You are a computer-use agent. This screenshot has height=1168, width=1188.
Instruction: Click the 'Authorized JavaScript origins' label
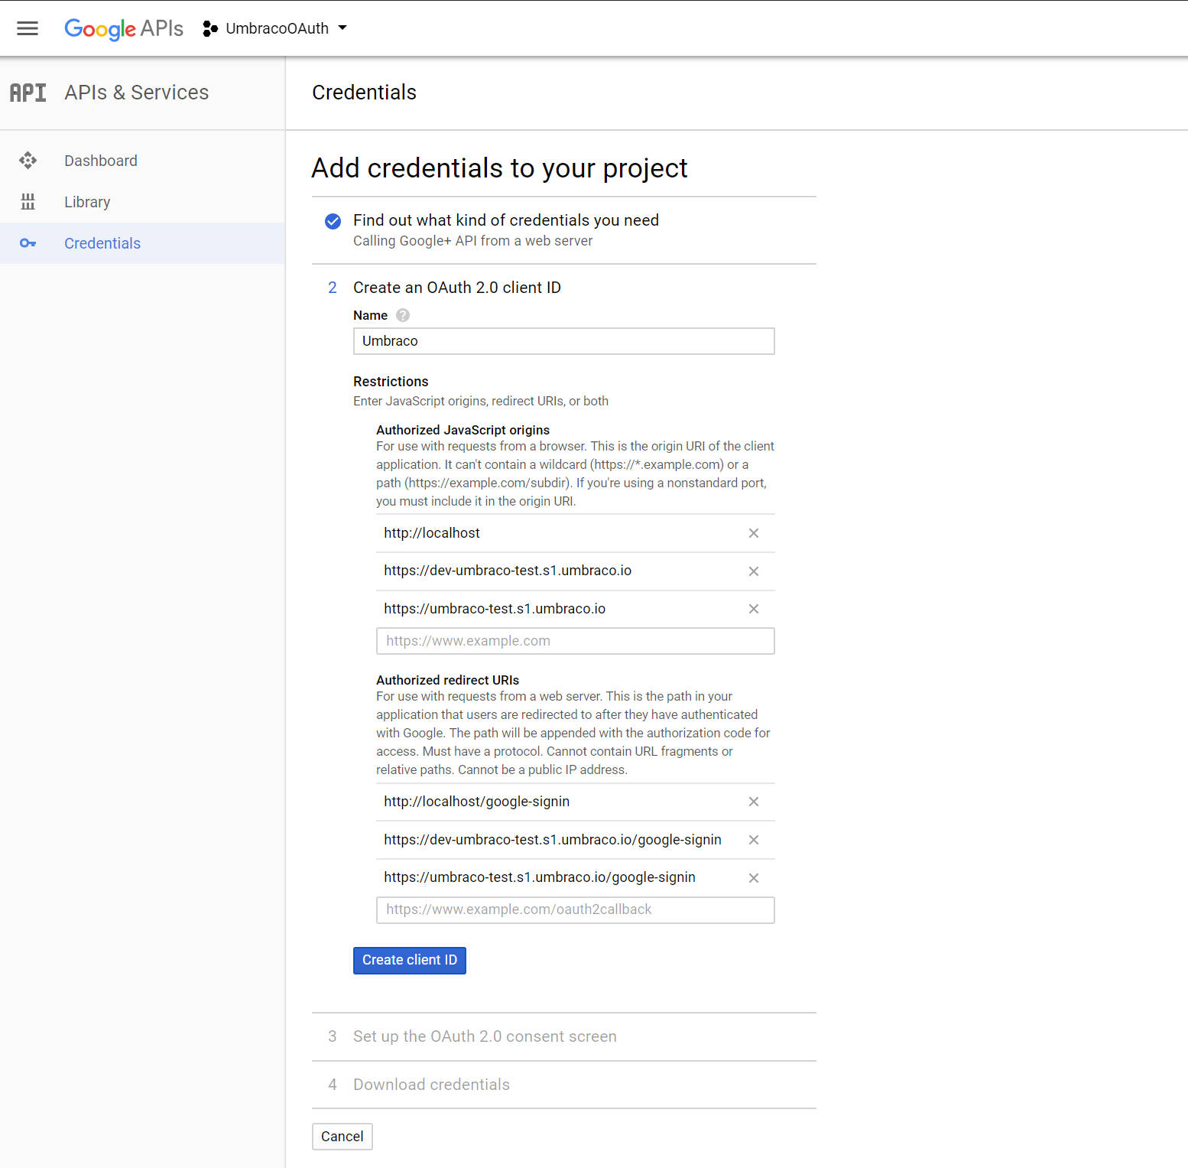tap(463, 430)
